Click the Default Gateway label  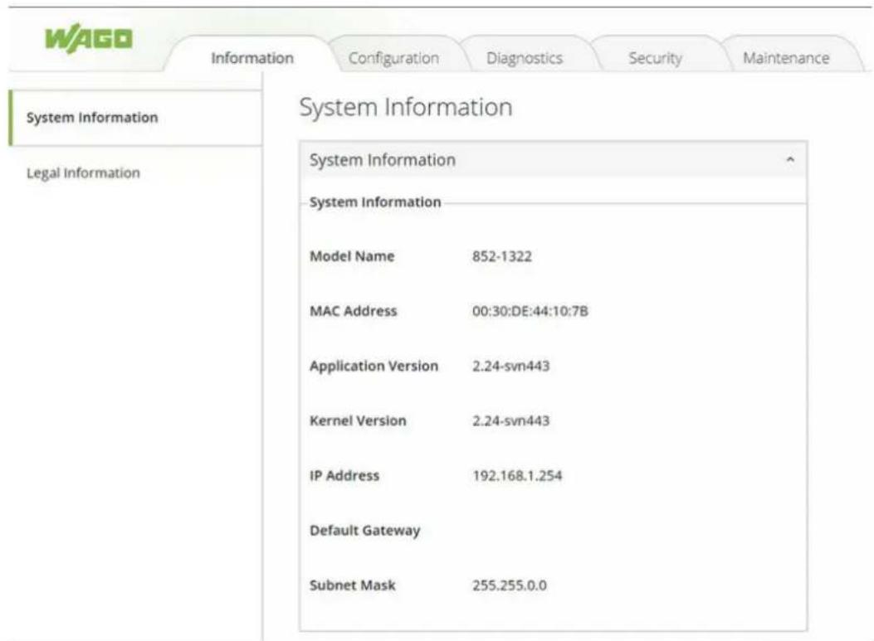click(365, 531)
